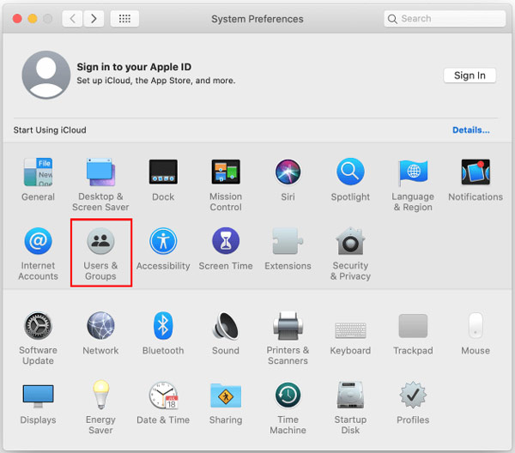
Task: Click the Apple ID avatar picture
Action: [x=46, y=75]
